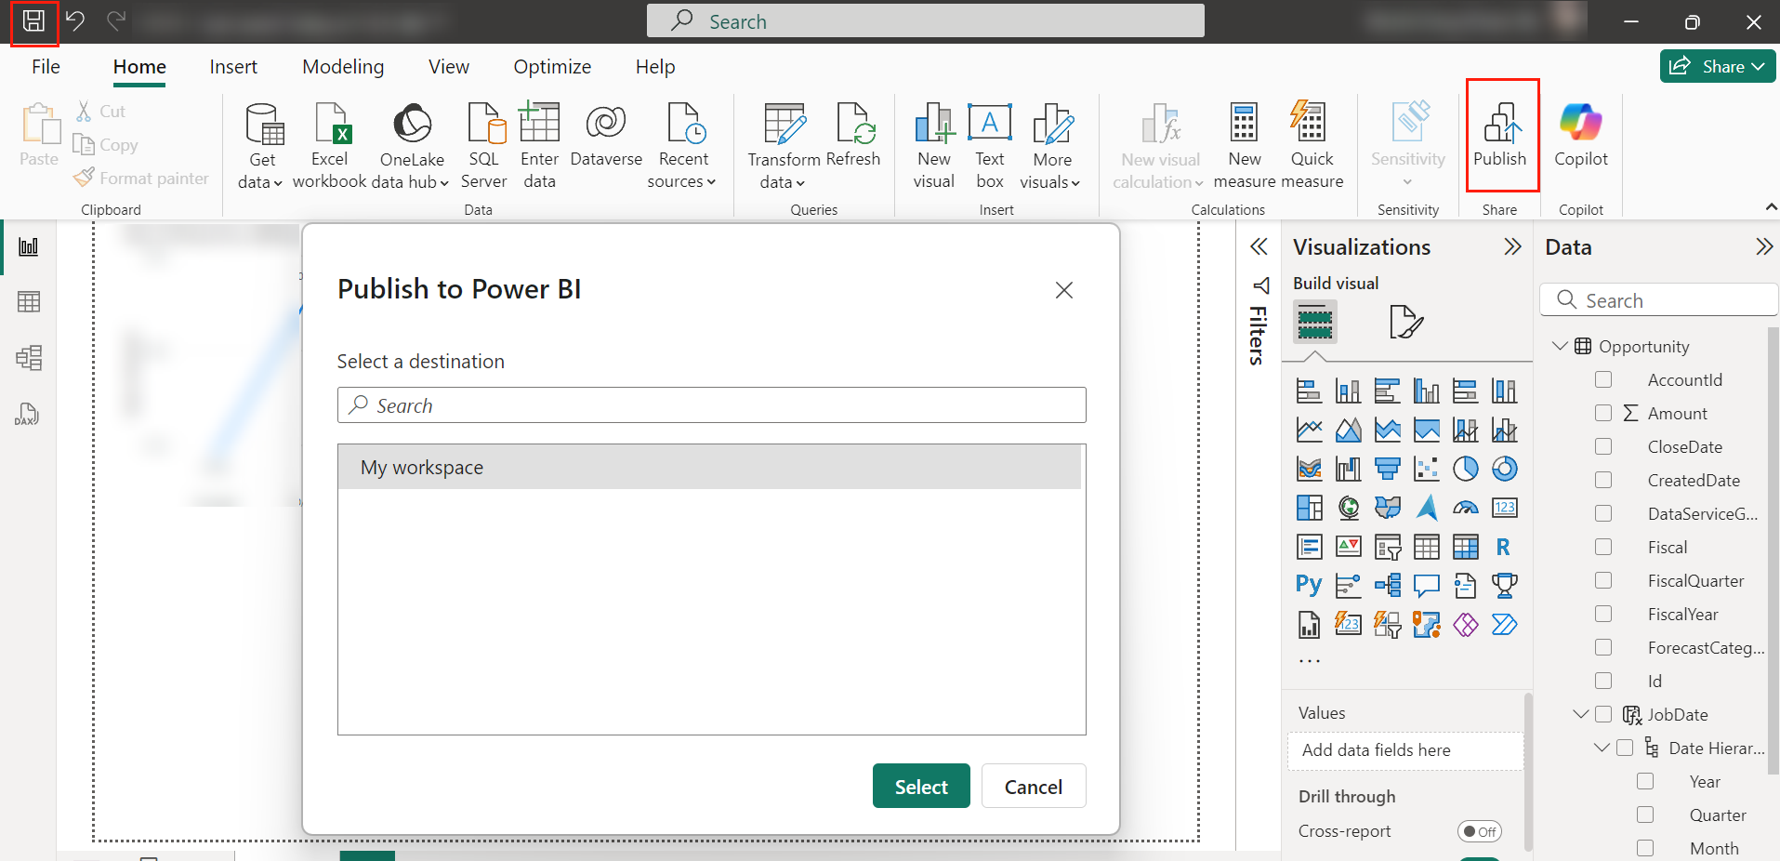Image resolution: width=1780 pixels, height=861 pixels.
Task: Click the Publish ribbon button
Action: pyautogui.click(x=1500, y=135)
